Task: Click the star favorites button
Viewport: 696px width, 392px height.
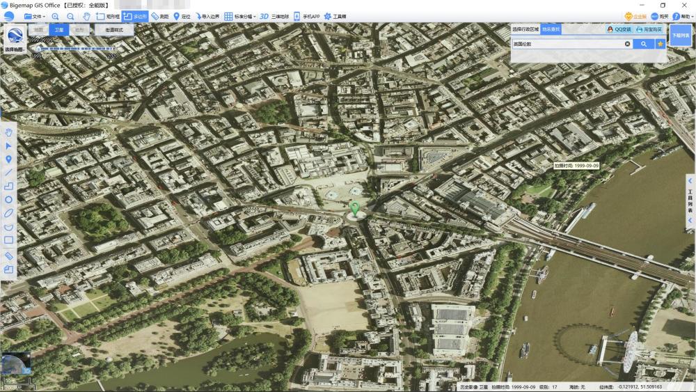Action: [661, 44]
